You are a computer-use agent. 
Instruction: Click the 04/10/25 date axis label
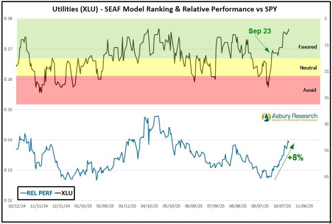point(149,207)
